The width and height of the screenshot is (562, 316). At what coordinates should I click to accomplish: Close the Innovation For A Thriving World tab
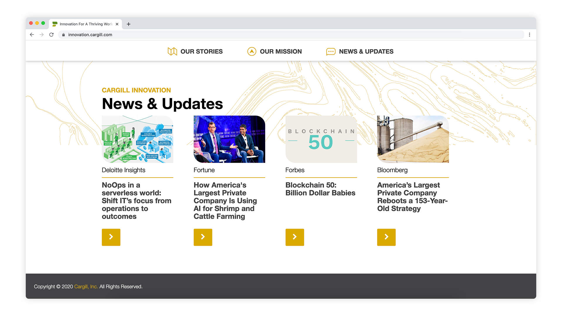117,24
